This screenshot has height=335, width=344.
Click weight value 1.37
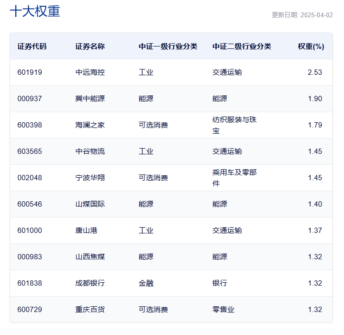[x=315, y=231]
